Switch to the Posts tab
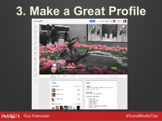 59,76
